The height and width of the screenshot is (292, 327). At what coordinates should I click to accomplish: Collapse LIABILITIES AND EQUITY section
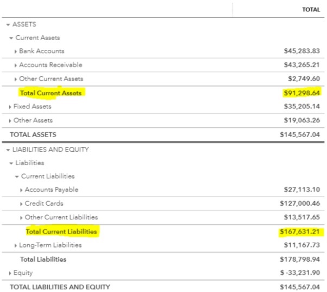point(8,150)
